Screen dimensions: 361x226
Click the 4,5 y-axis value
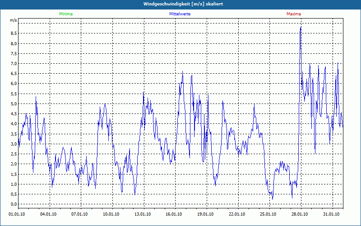14,114
